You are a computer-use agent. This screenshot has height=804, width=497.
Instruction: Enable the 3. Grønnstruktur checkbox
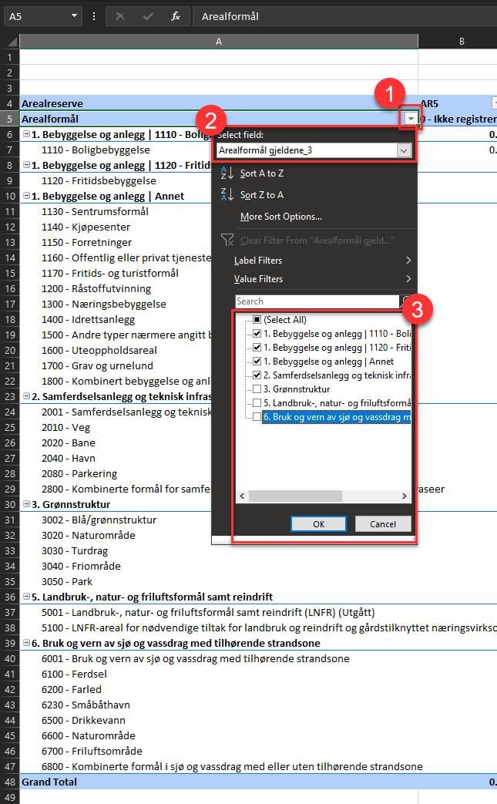click(x=257, y=389)
